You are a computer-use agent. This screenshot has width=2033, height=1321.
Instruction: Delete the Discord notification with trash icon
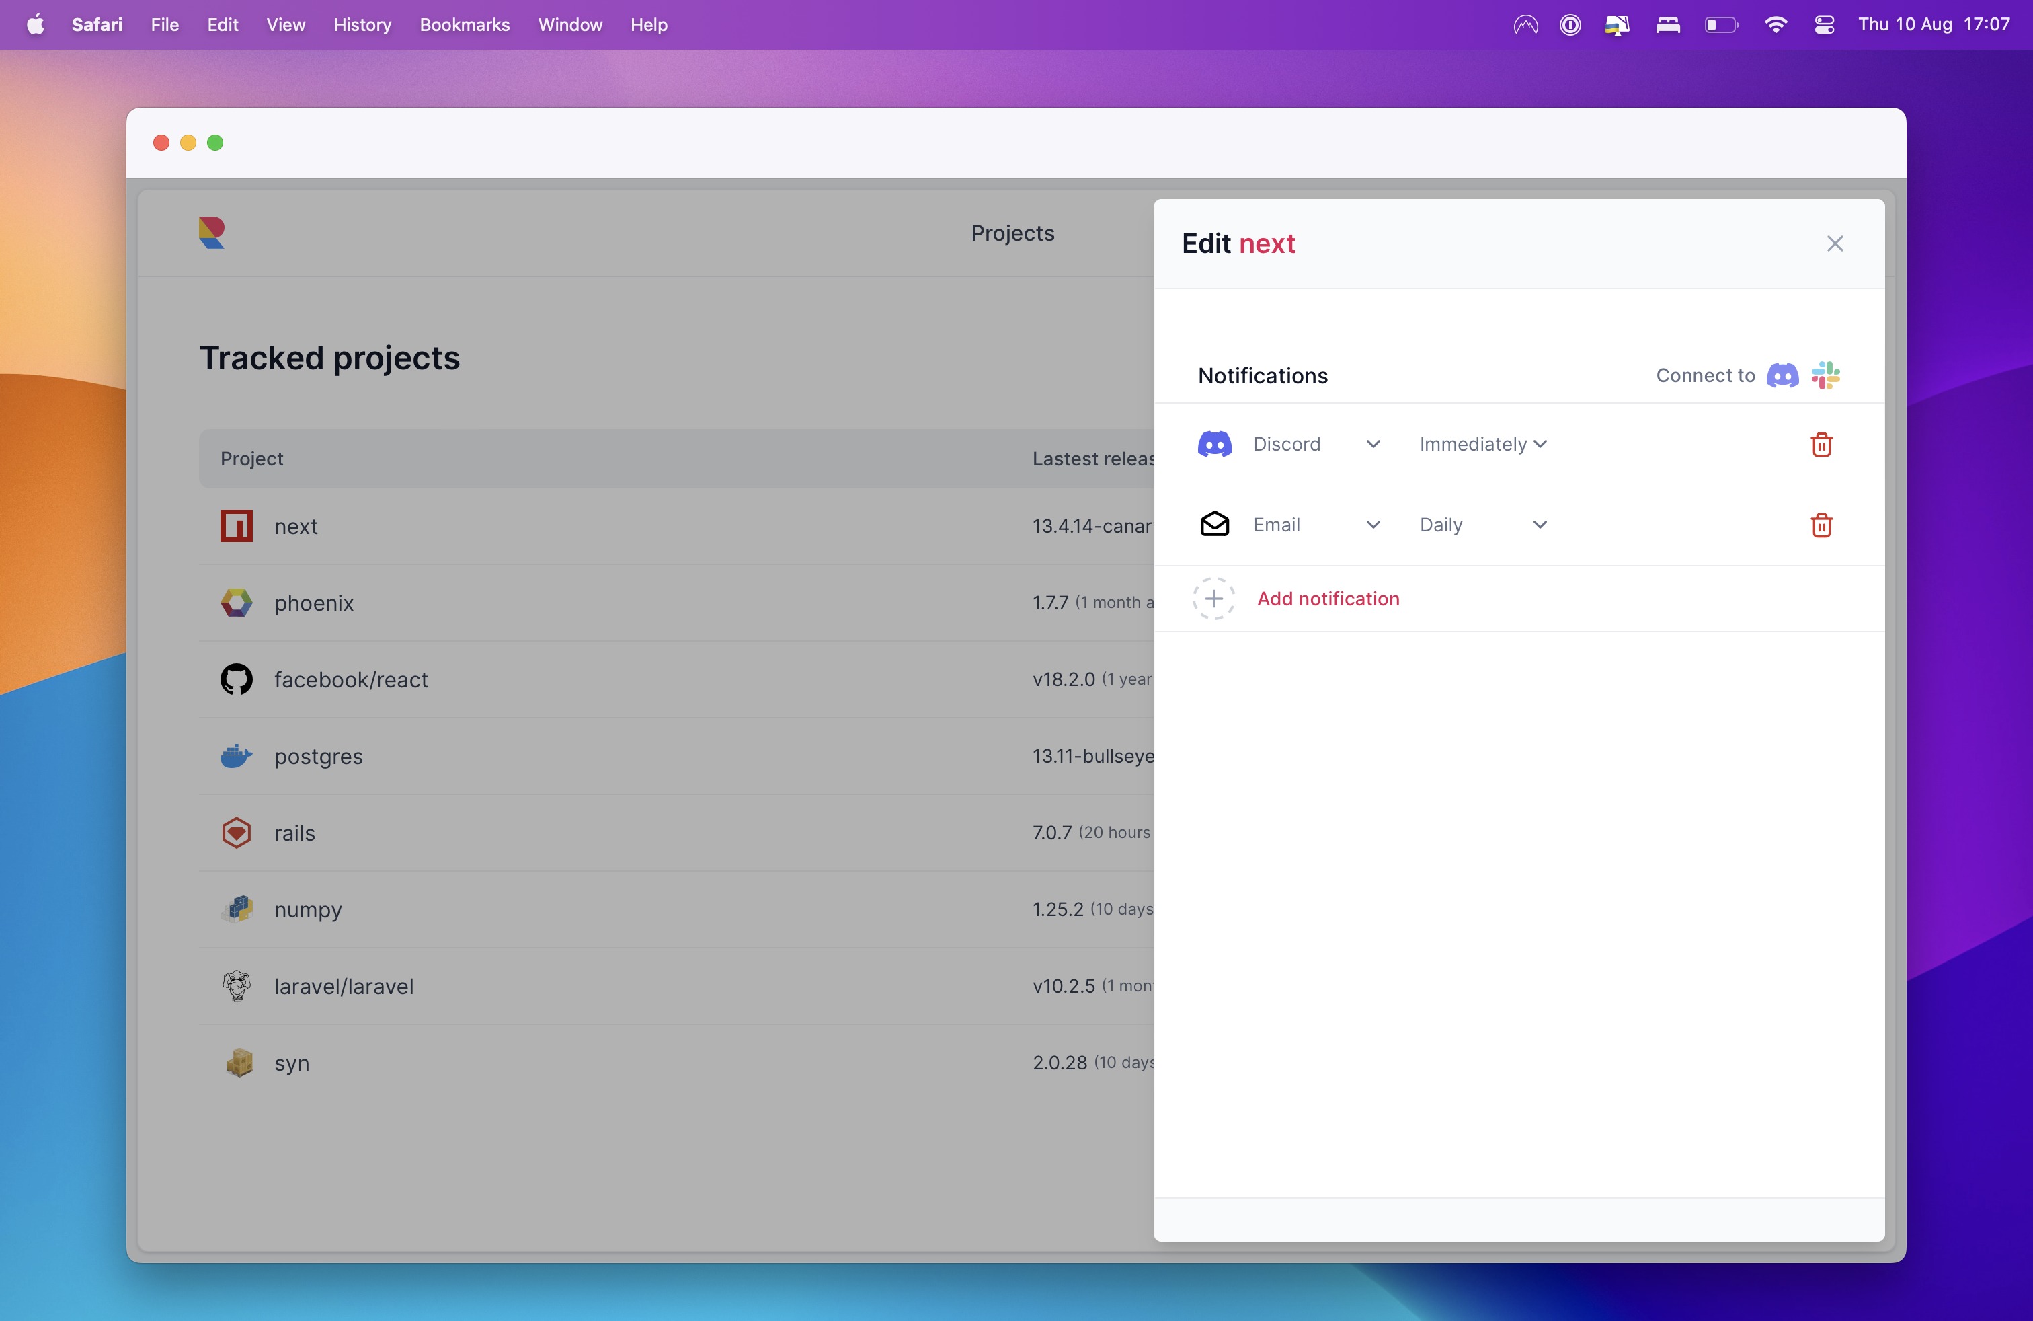coord(1821,445)
